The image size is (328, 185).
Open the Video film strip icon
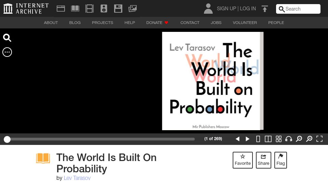pos(90,9)
